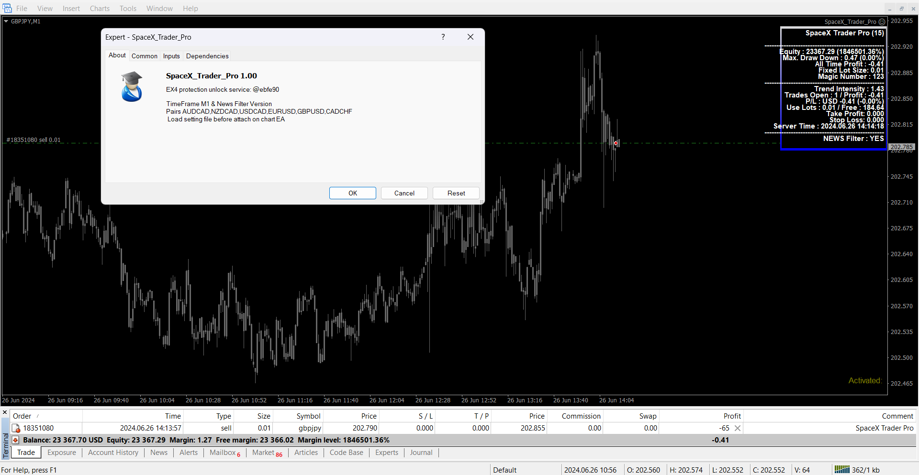
Task: Sort by the Order column header
Action: pos(22,416)
